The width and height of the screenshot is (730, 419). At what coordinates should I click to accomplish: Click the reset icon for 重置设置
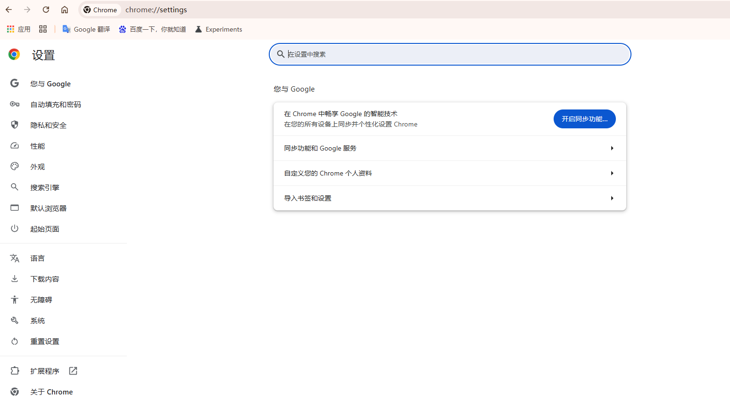pos(15,341)
